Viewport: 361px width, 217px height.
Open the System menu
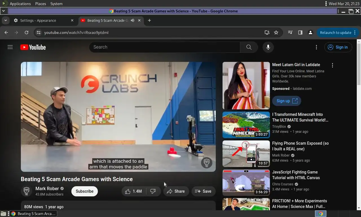pyautogui.click(x=56, y=4)
